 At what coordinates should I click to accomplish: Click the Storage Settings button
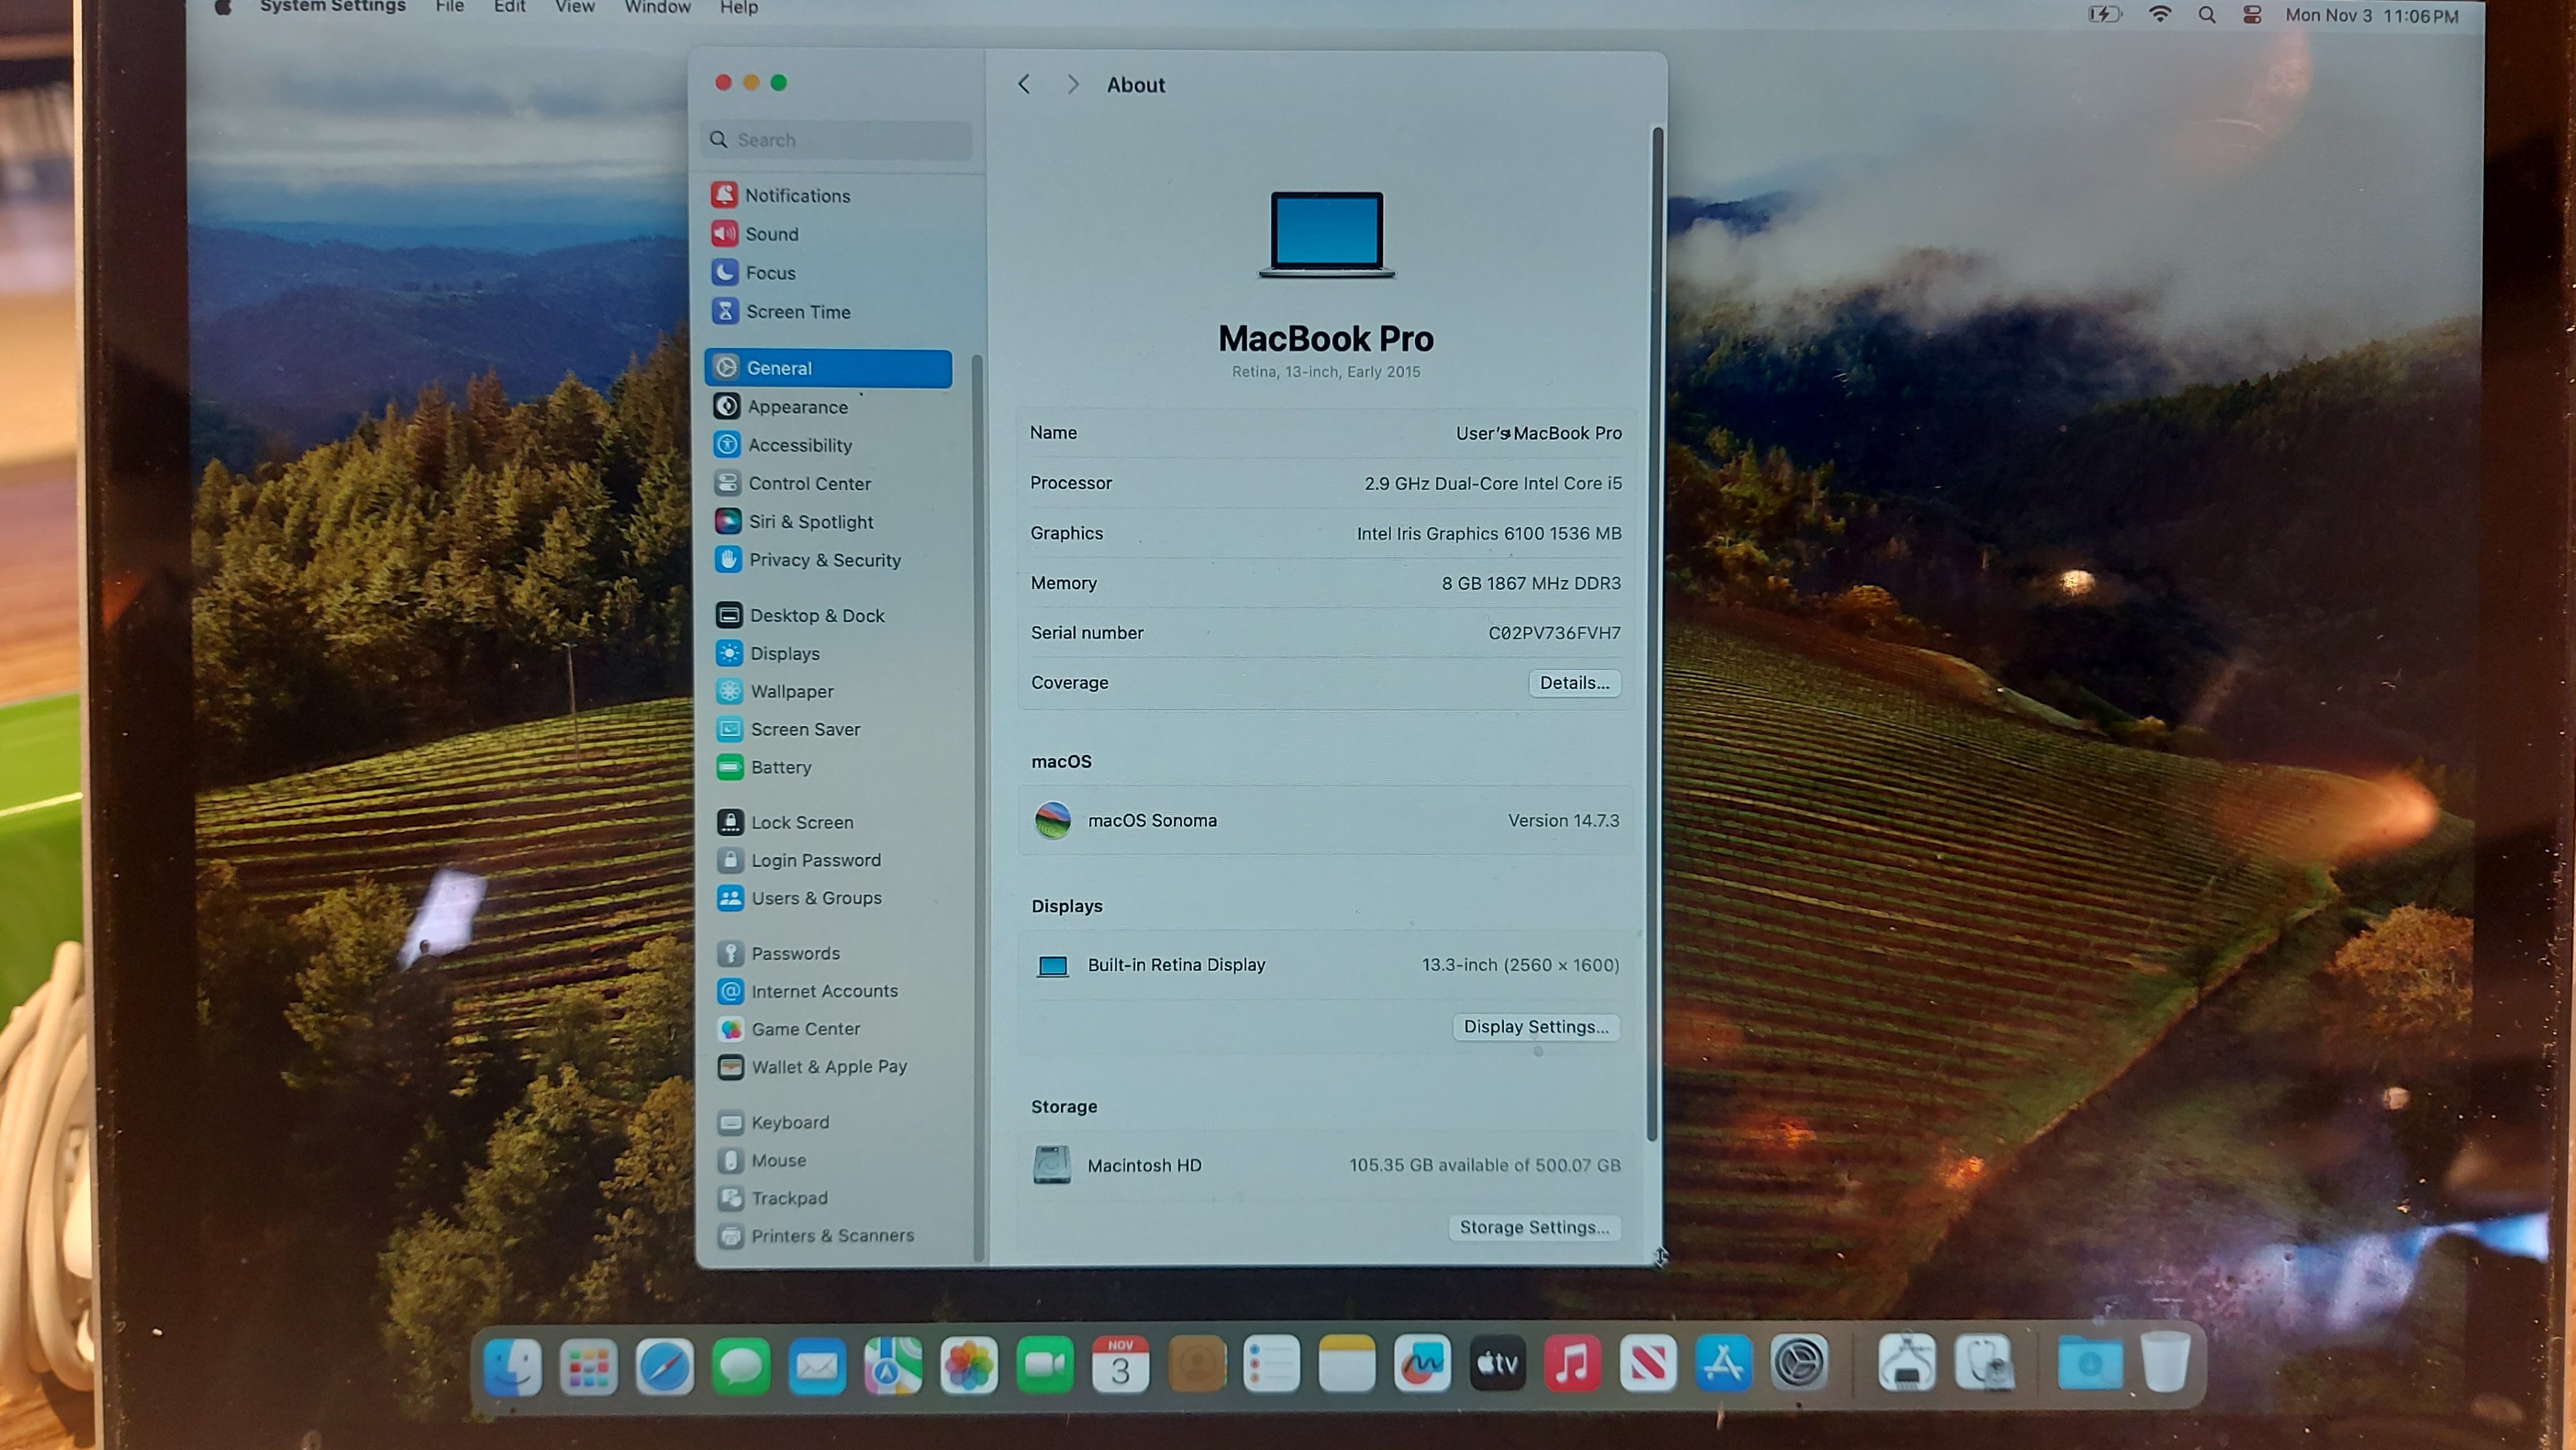tap(1534, 1228)
